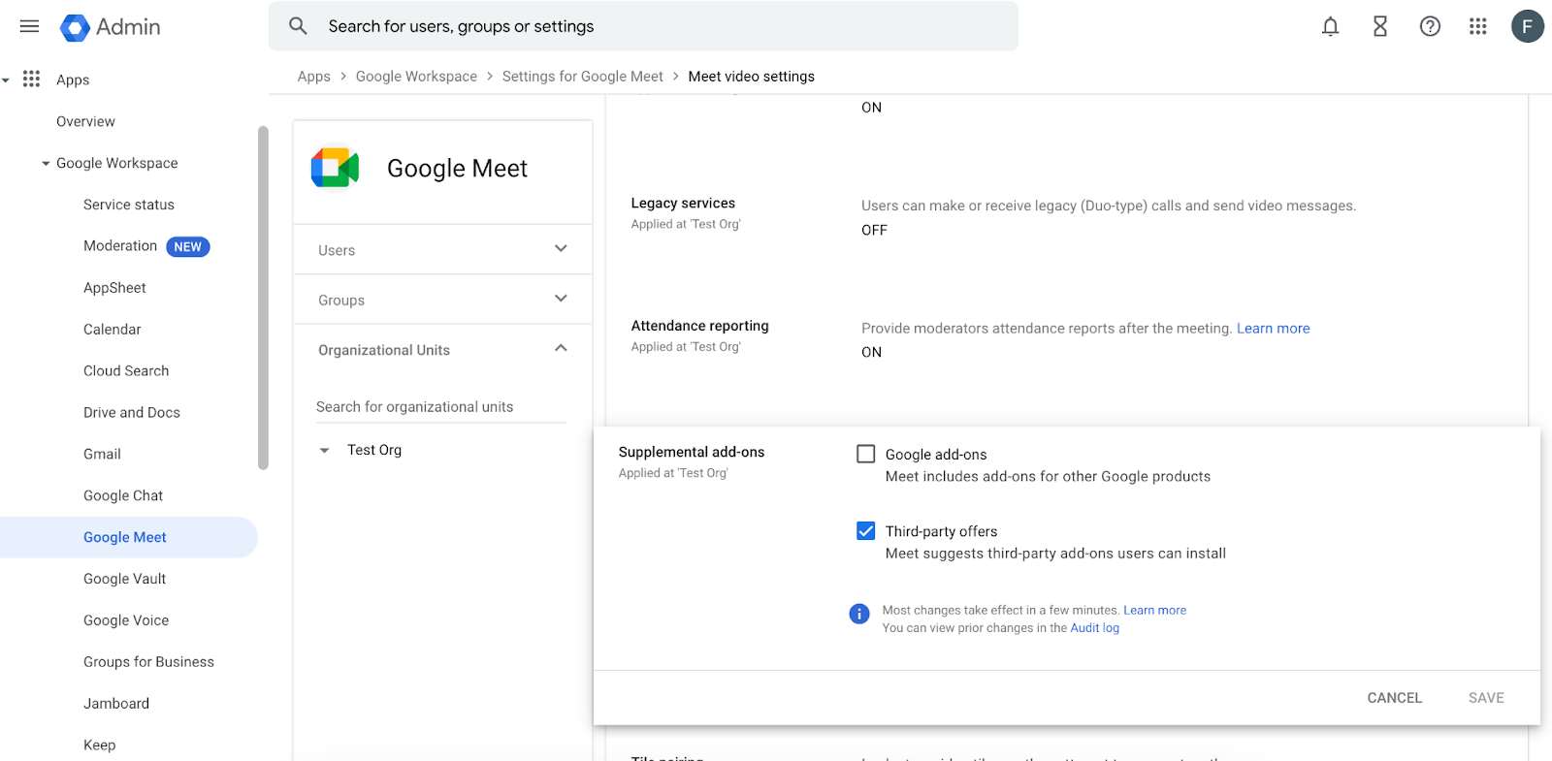Image resolution: width=1552 pixels, height=761 pixels.
Task: Open the Audit log link
Action: (x=1094, y=628)
